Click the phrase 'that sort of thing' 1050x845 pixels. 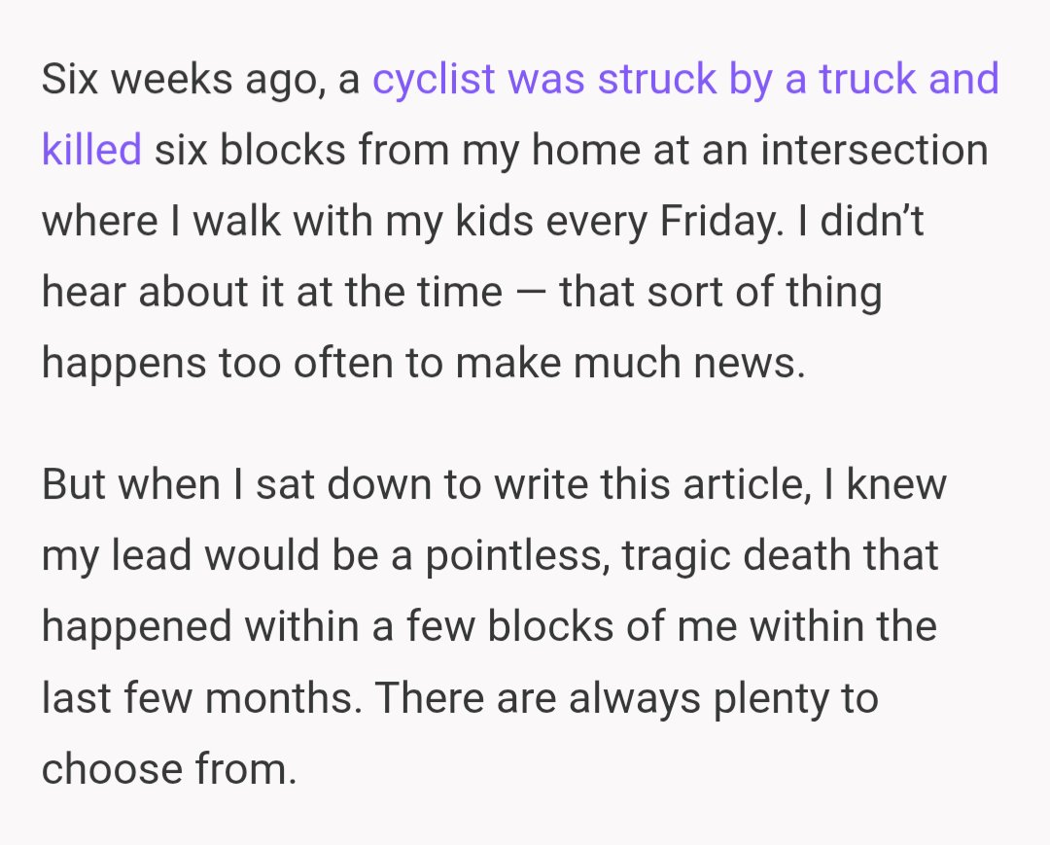click(x=719, y=292)
